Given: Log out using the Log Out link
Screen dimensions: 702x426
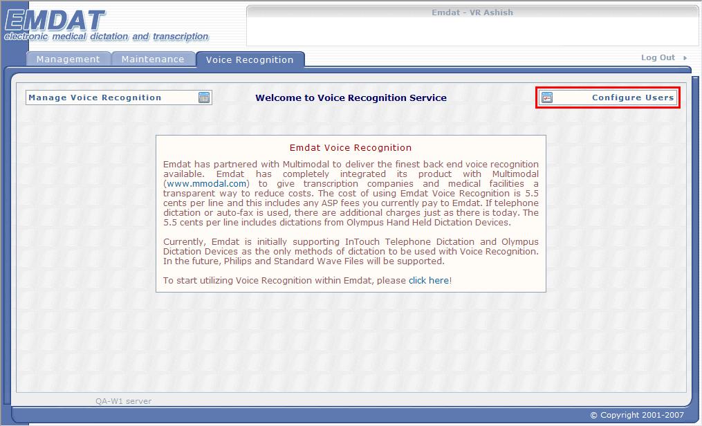Looking at the screenshot, I should coord(658,58).
